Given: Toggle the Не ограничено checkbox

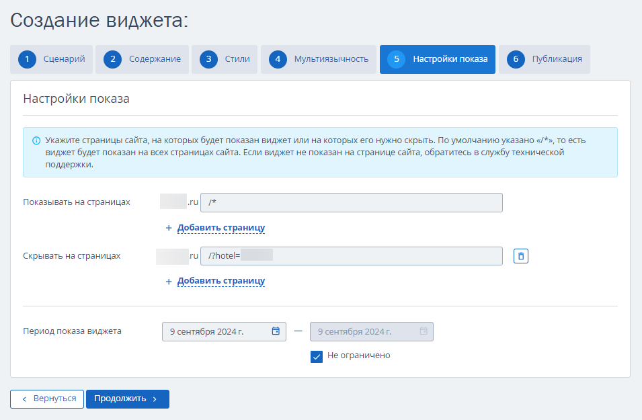Looking at the screenshot, I should (x=317, y=357).
